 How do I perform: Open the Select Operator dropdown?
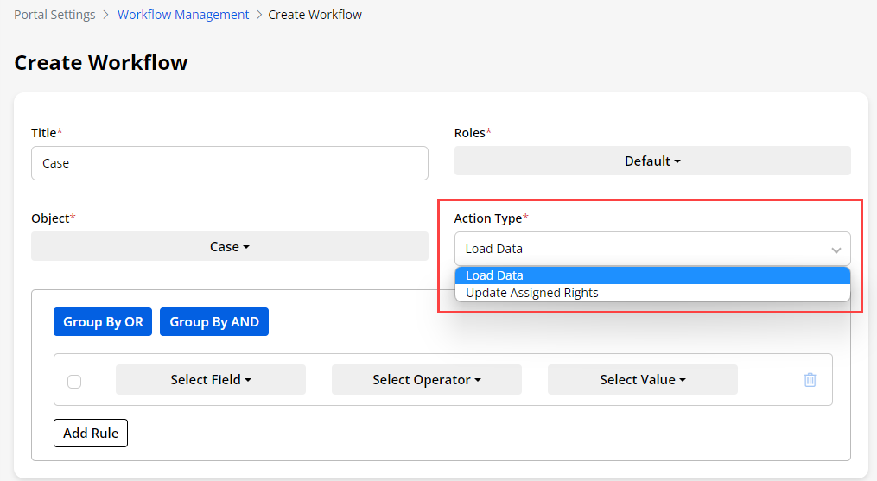coord(426,380)
